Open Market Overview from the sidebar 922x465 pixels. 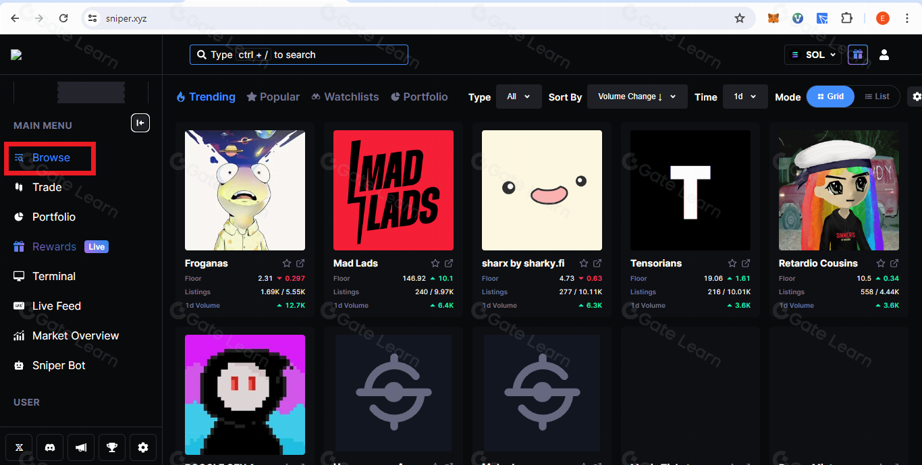pos(75,335)
